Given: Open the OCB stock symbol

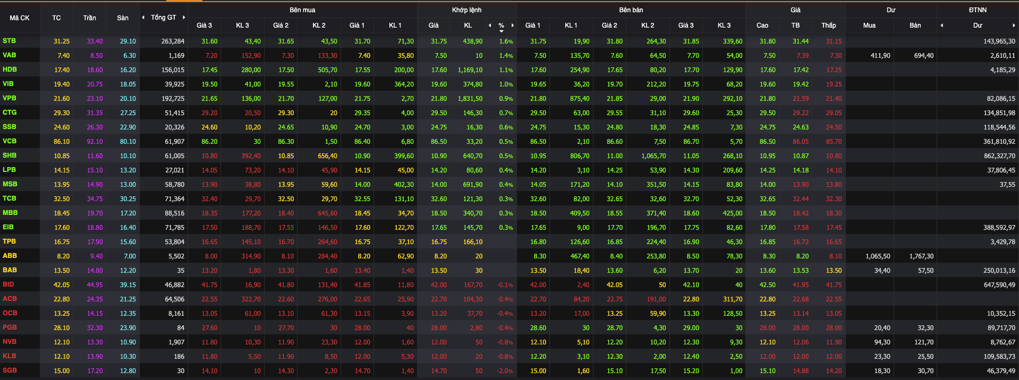Looking at the screenshot, I should 10,313.
